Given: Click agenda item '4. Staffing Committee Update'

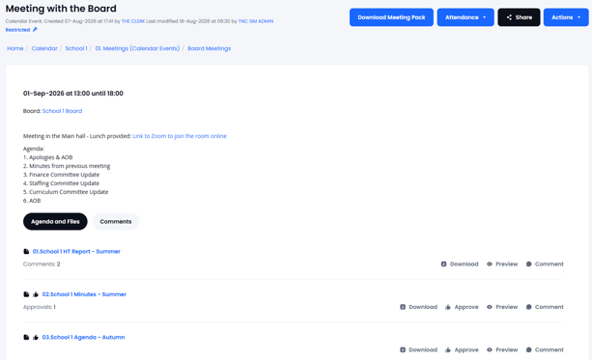Looking at the screenshot, I should coord(61,183).
